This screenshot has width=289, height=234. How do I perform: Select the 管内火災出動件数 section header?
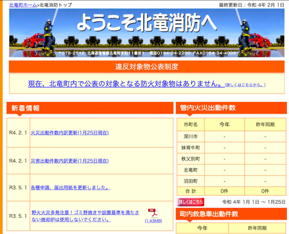coord(231,108)
